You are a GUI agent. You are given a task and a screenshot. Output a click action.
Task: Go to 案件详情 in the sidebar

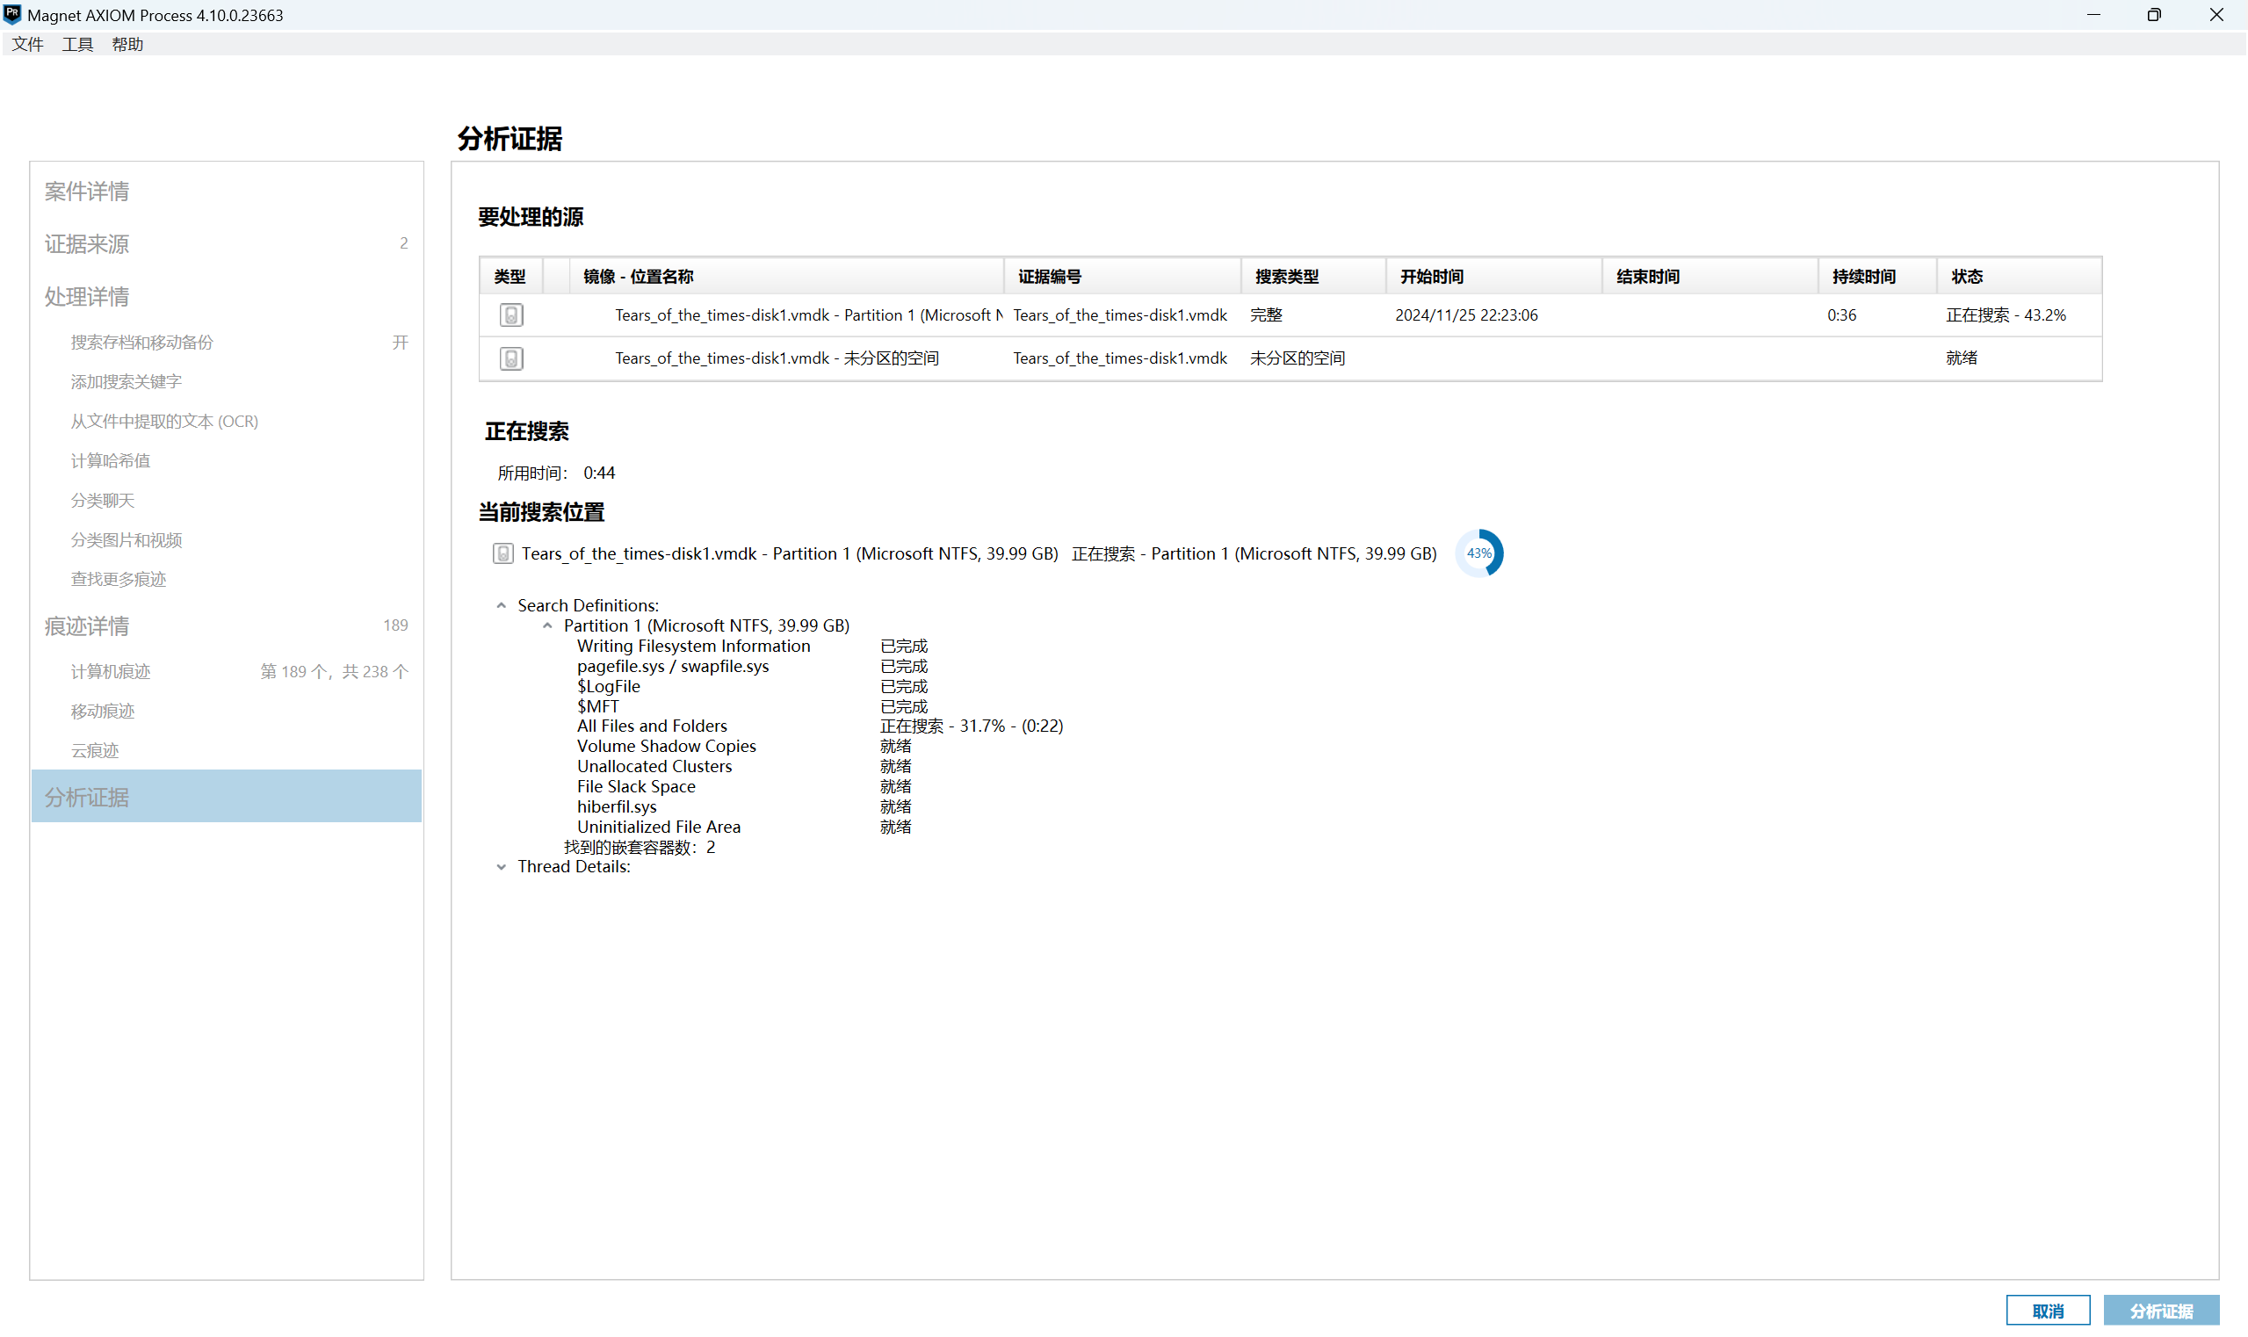pyautogui.click(x=86, y=191)
